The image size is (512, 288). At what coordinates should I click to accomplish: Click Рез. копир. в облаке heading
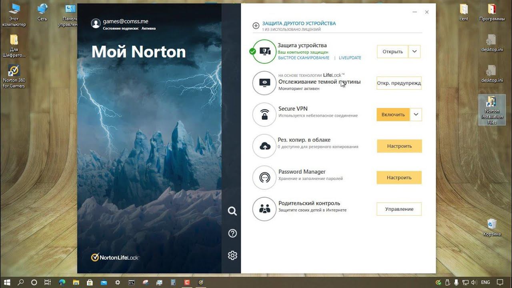click(304, 140)
